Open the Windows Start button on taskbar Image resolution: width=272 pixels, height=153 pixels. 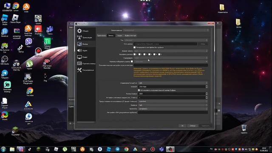coord(3,149)
